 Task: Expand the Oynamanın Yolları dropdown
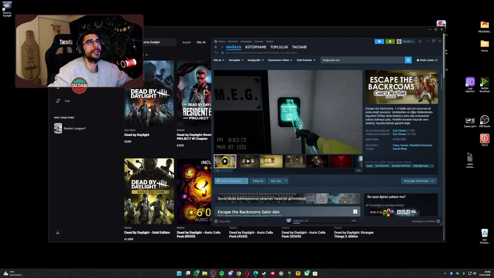pyautogui.click(x=280, y=60)
